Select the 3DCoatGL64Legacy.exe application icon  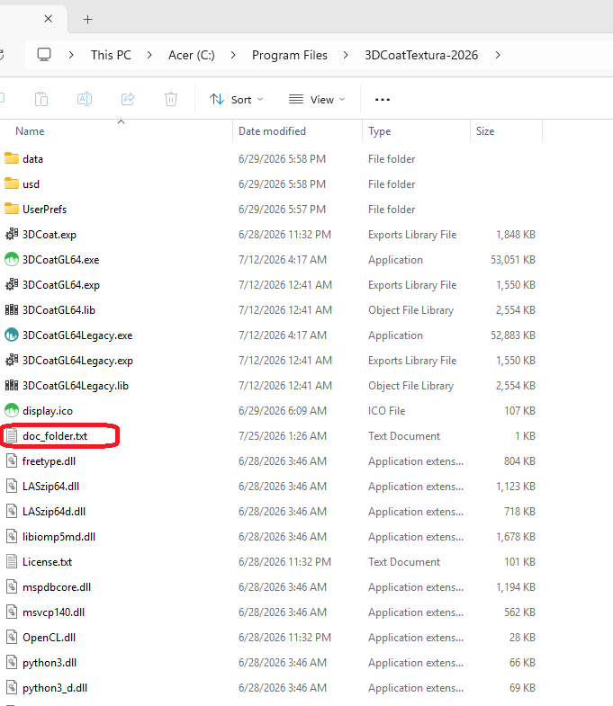(12, 335)
